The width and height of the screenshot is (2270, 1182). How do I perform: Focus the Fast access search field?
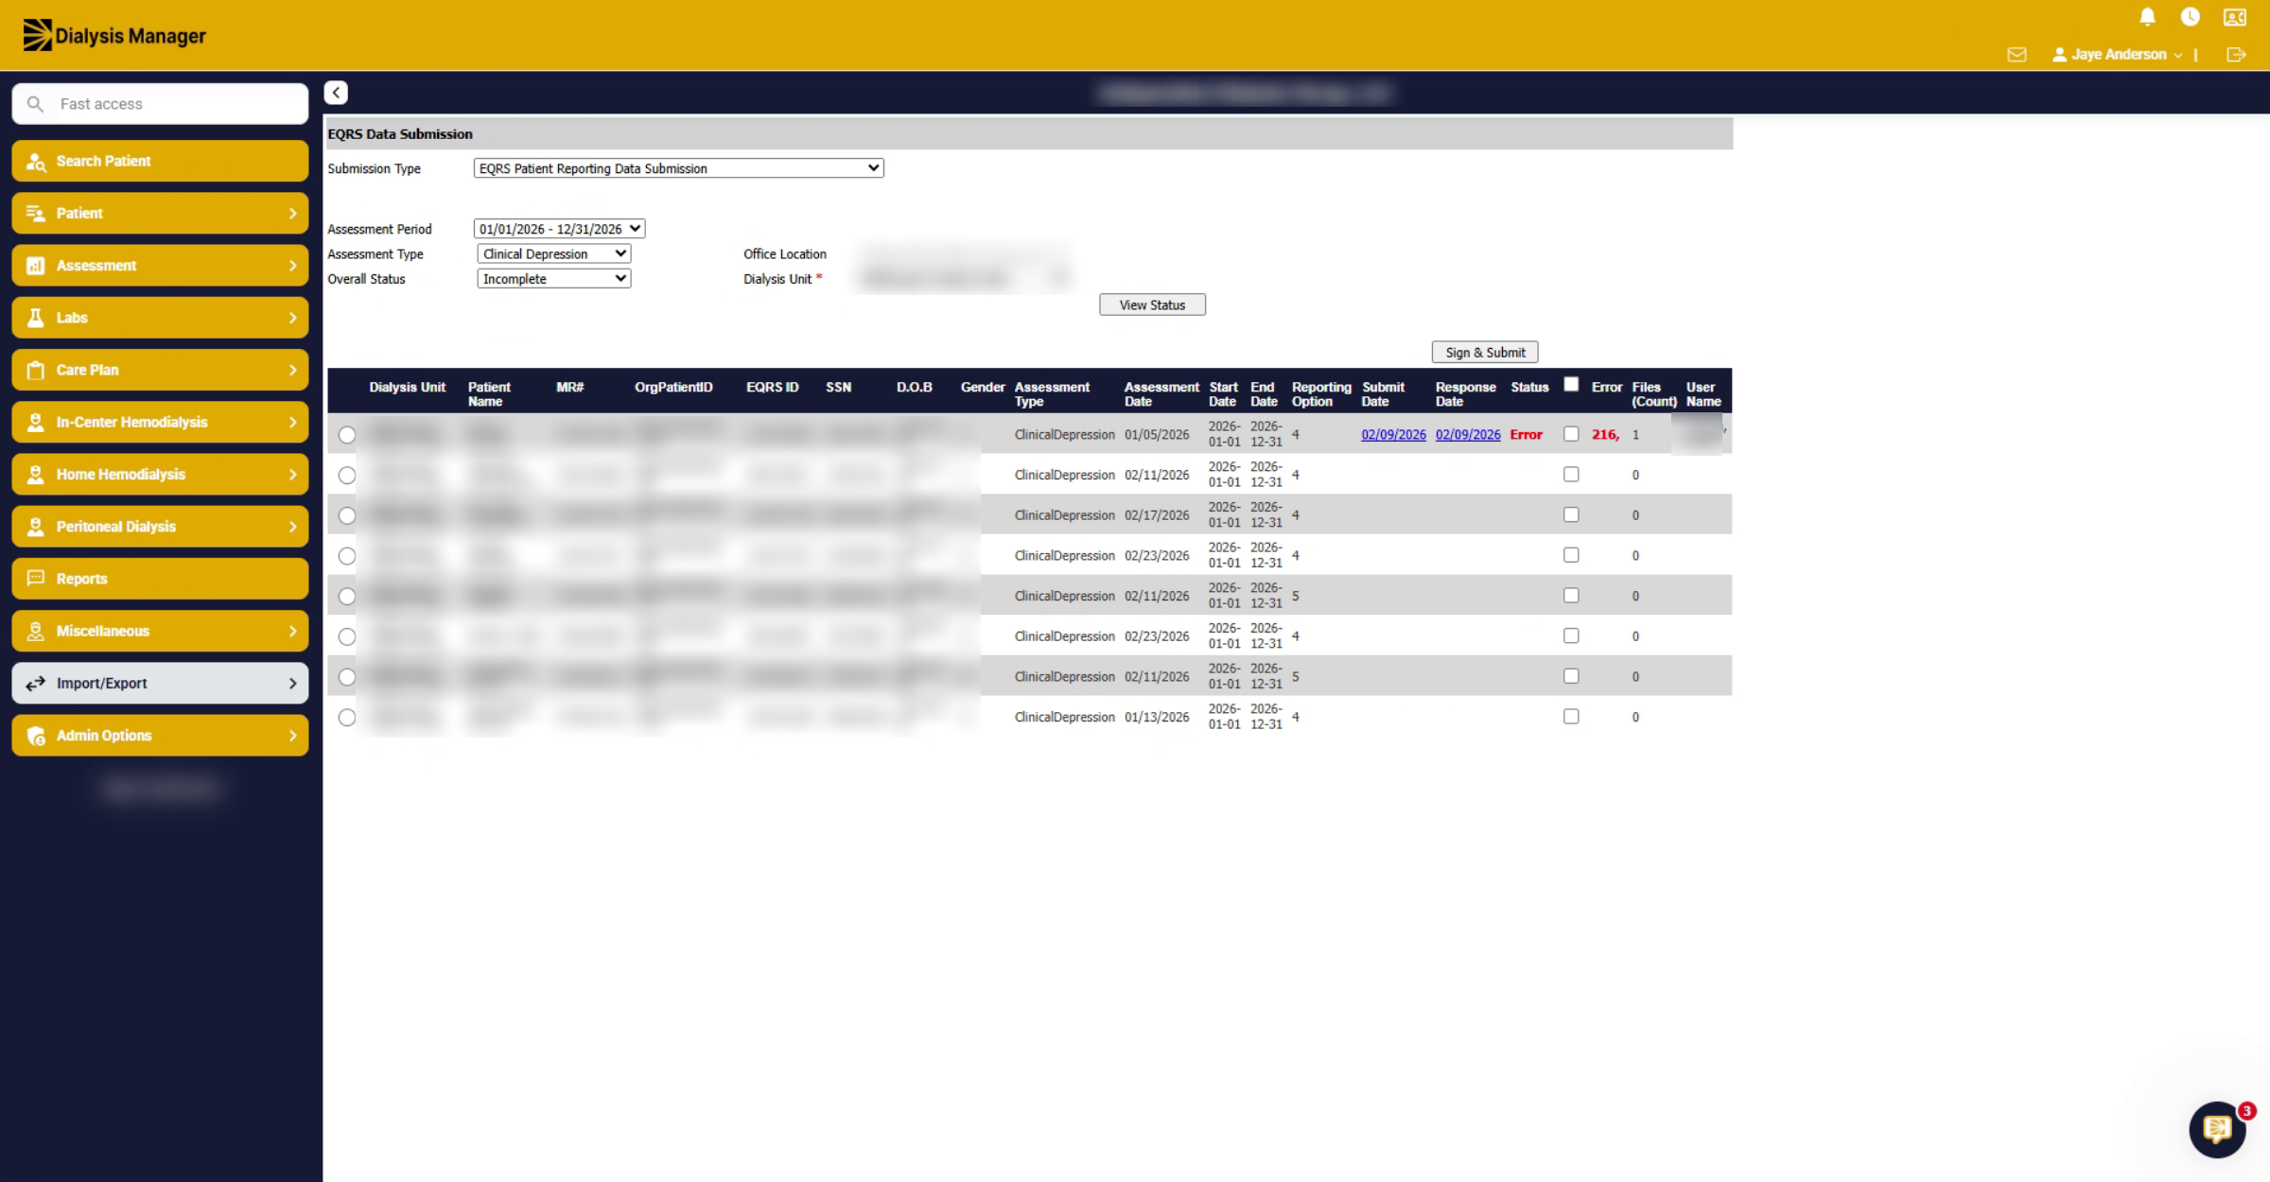[160, 104]
